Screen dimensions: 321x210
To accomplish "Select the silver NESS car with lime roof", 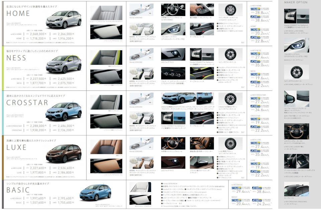I will point(64,64).
